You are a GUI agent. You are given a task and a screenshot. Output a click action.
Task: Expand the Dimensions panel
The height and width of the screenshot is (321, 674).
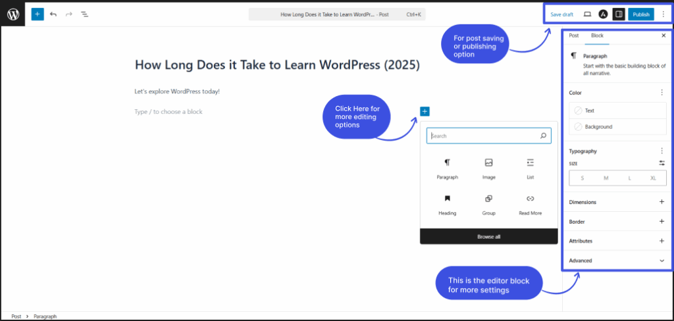pyautogui.click(x=617, y=202)
